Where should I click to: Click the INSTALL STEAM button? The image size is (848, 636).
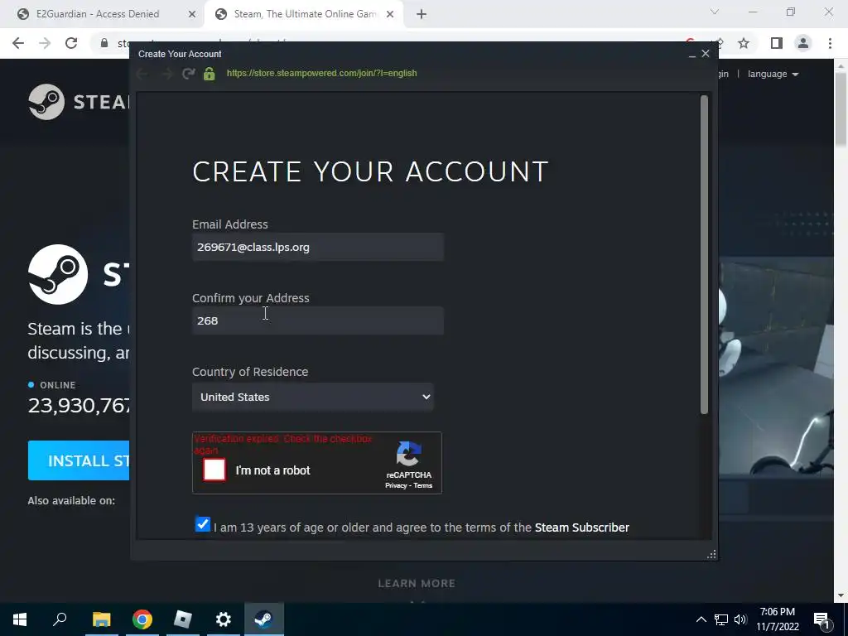79,460
